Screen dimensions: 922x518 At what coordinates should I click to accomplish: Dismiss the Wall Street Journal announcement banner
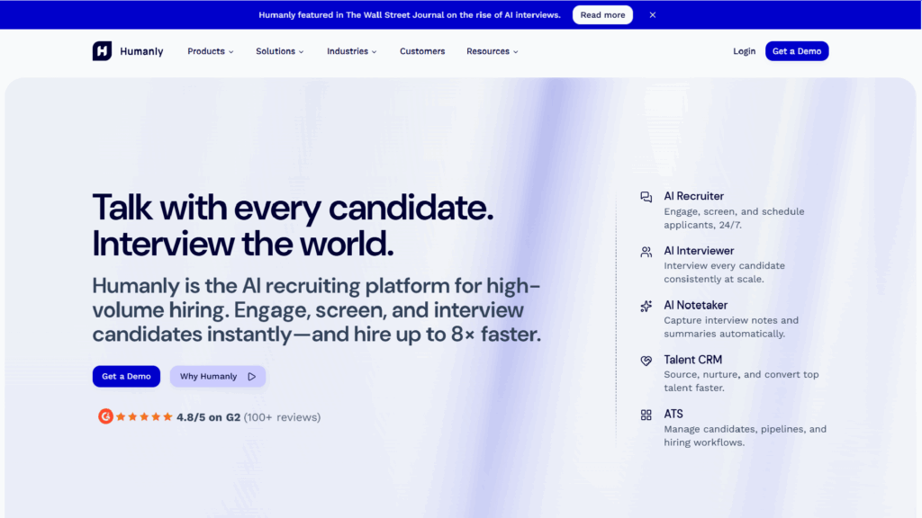[x=652, y=14]
